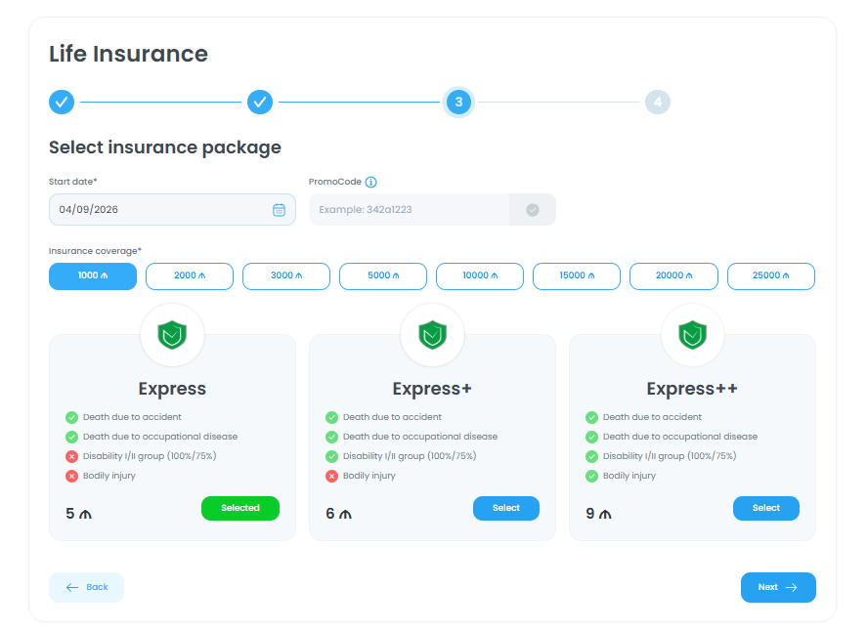This screenshot has width=868, height=630.
Task: Pick the 15000 coverage option
Action: [x=577, y=276]
